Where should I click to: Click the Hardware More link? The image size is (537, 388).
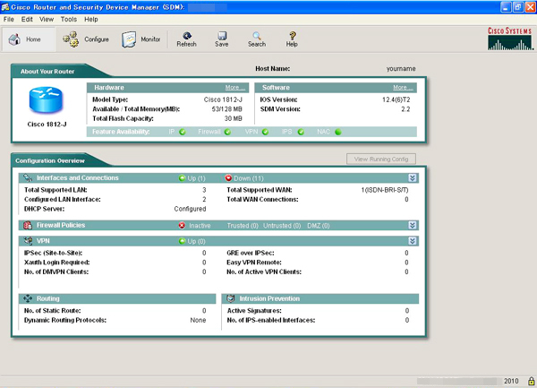pos(234,88)
